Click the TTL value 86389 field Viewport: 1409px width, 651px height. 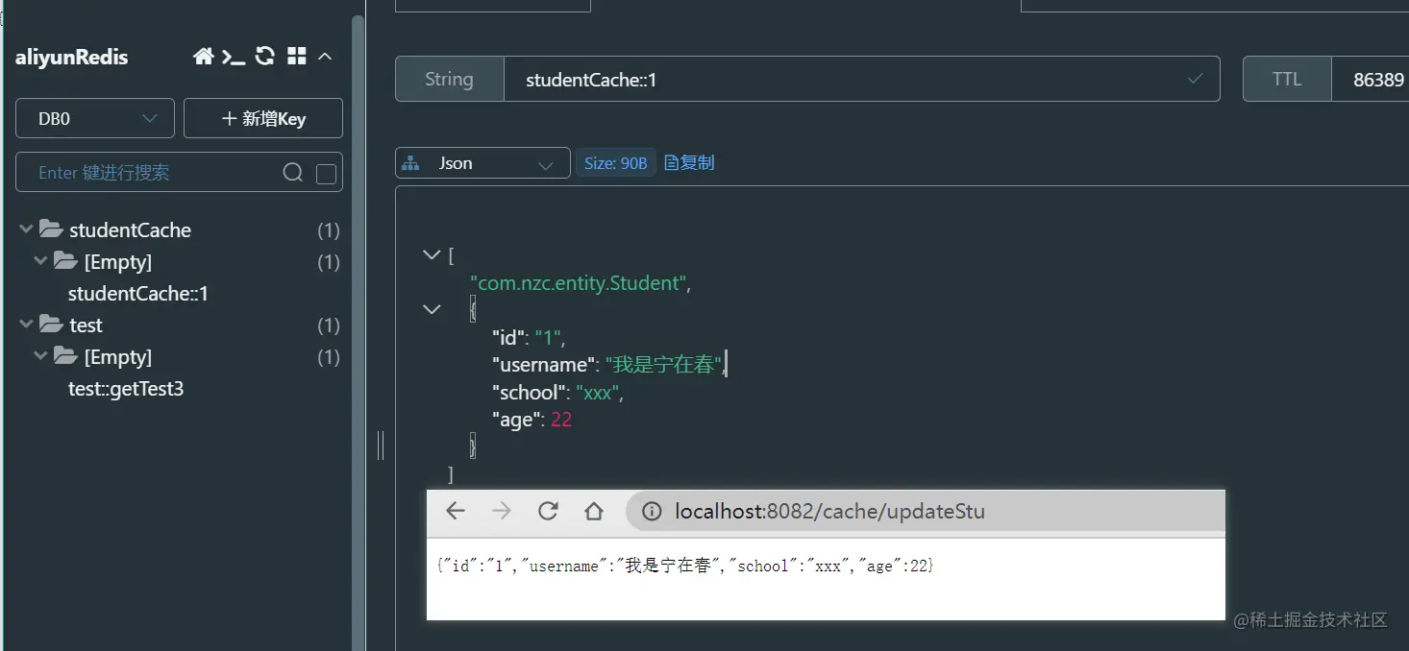[1371, 80]
